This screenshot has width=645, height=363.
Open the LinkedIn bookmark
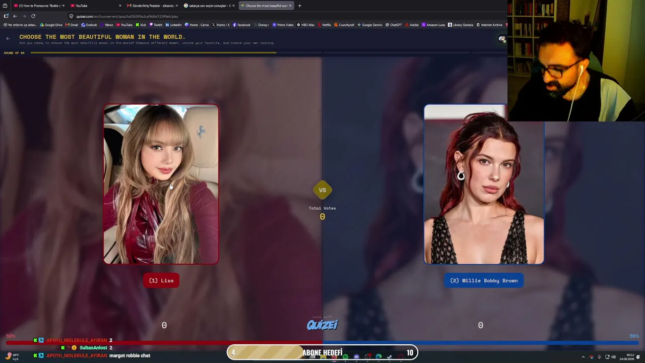[174, 25]
